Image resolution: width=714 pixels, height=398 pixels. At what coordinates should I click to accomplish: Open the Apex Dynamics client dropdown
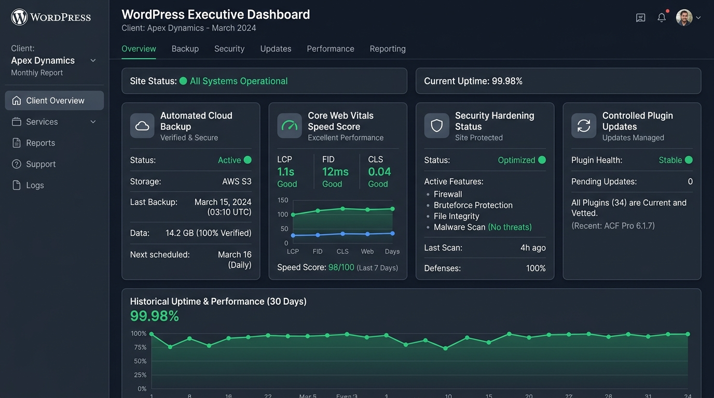point(54,61)
